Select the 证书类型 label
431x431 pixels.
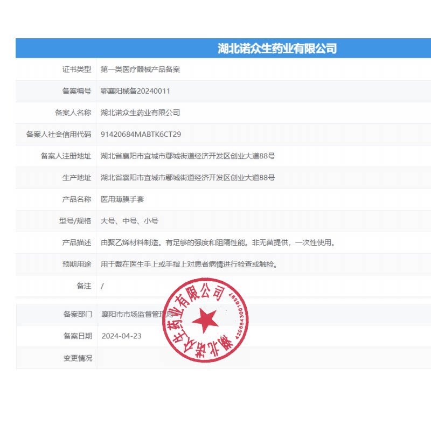(x=77, y=69)
